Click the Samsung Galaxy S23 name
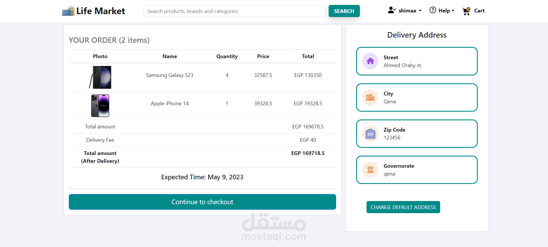 tap(170, 75)
